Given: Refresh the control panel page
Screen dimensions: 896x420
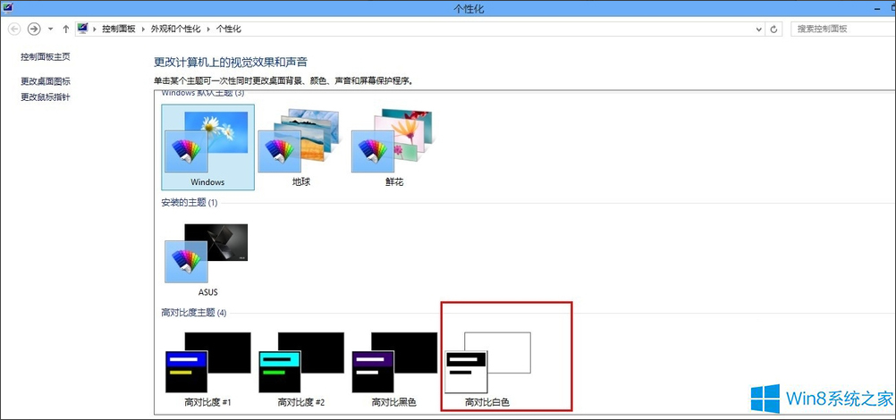Looking at the screenshot, I should pos(773,29).
